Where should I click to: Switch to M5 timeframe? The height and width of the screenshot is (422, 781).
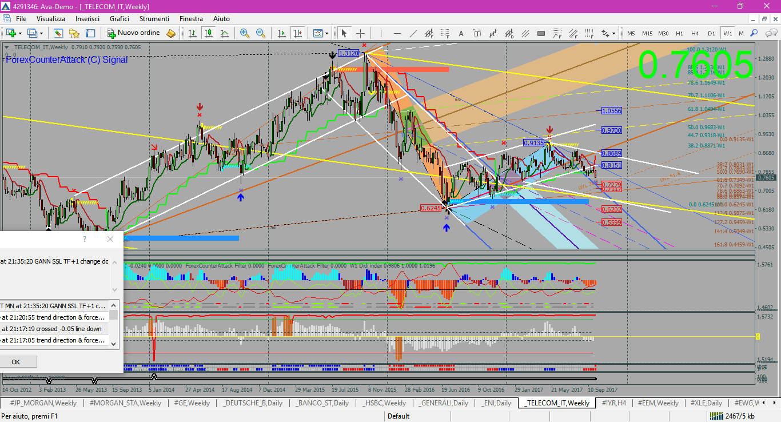(631, 33)
